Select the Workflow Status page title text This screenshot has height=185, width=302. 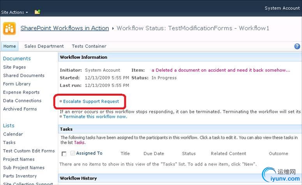(193, 28)
